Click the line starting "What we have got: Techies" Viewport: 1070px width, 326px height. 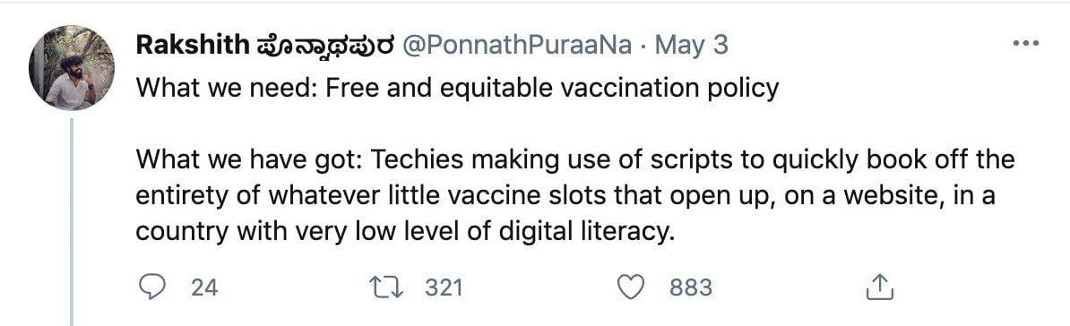(x=575, y=161)
